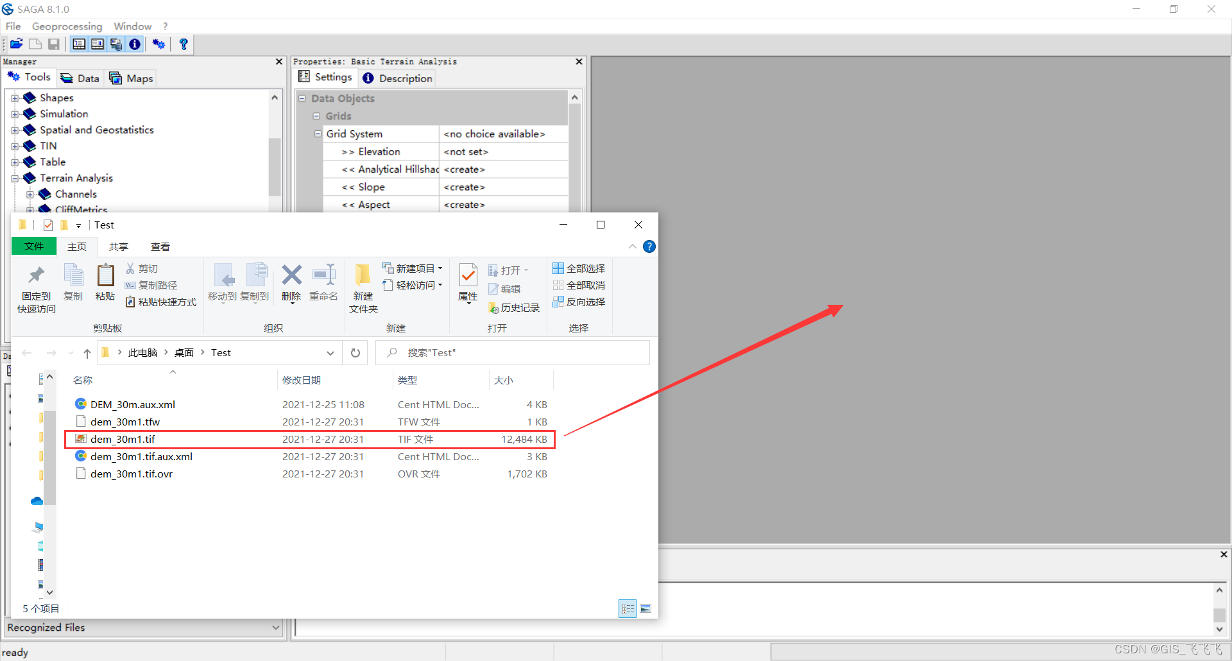Click the up-directory arrow in Explorer

[x=87, y=353]
